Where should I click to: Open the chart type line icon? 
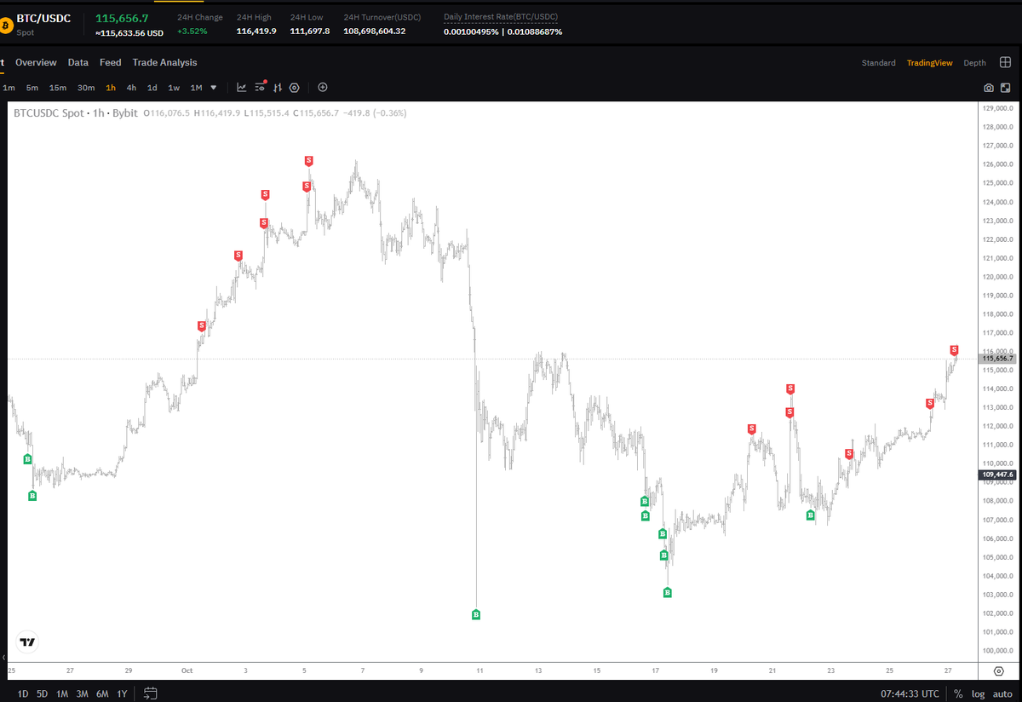[242, 87]
